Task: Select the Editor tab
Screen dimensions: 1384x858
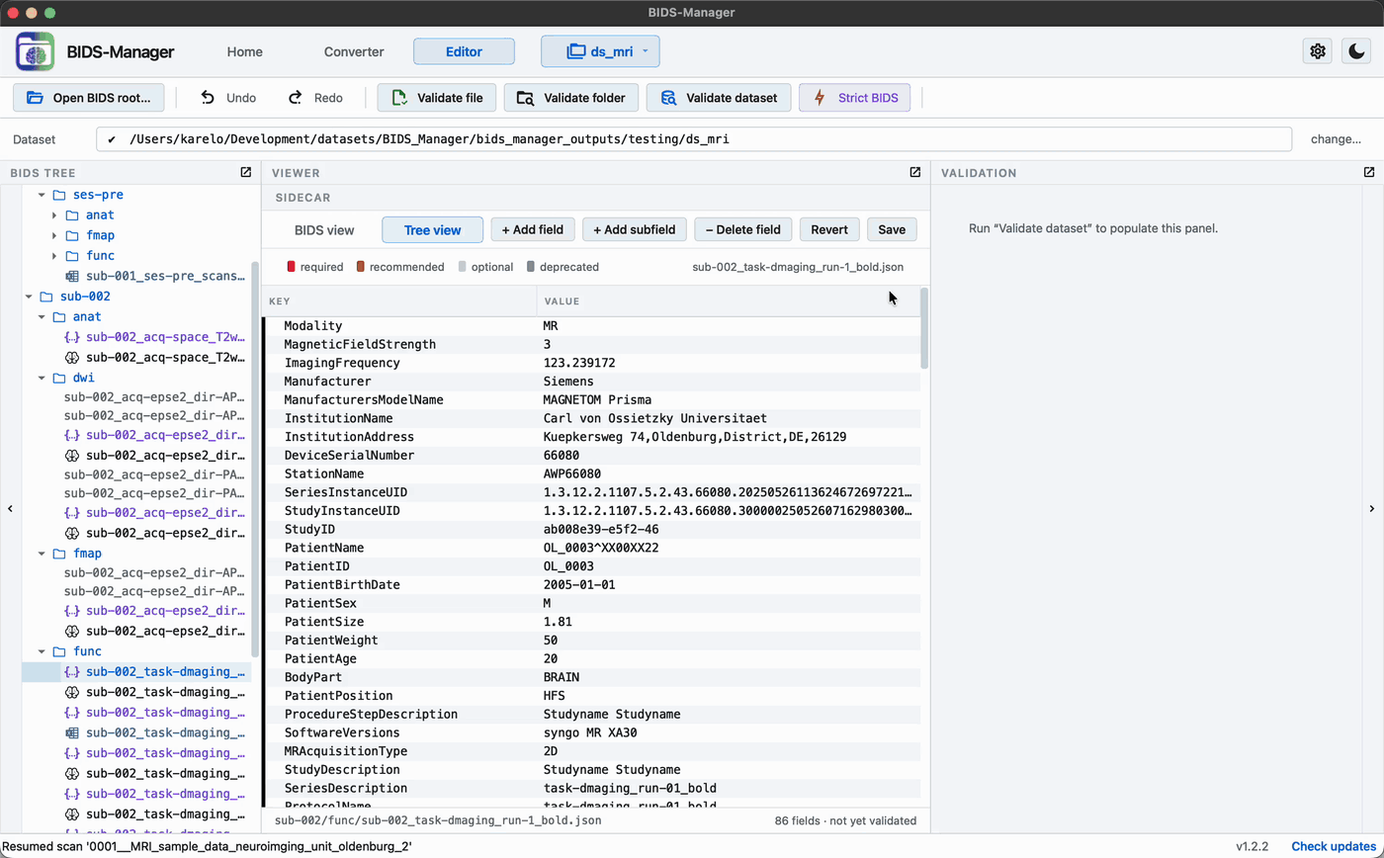Action: (x=464, y=51)
